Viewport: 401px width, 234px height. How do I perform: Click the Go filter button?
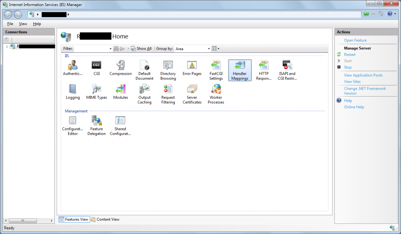click(119, 49)
